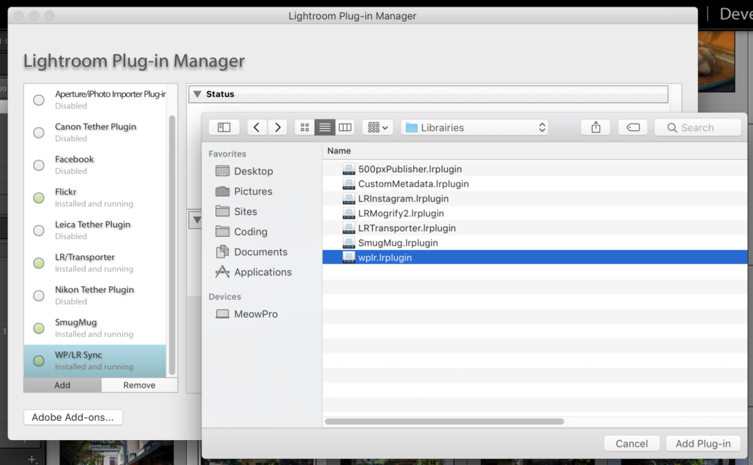Click the MeowPro device icon

point(222,314)
